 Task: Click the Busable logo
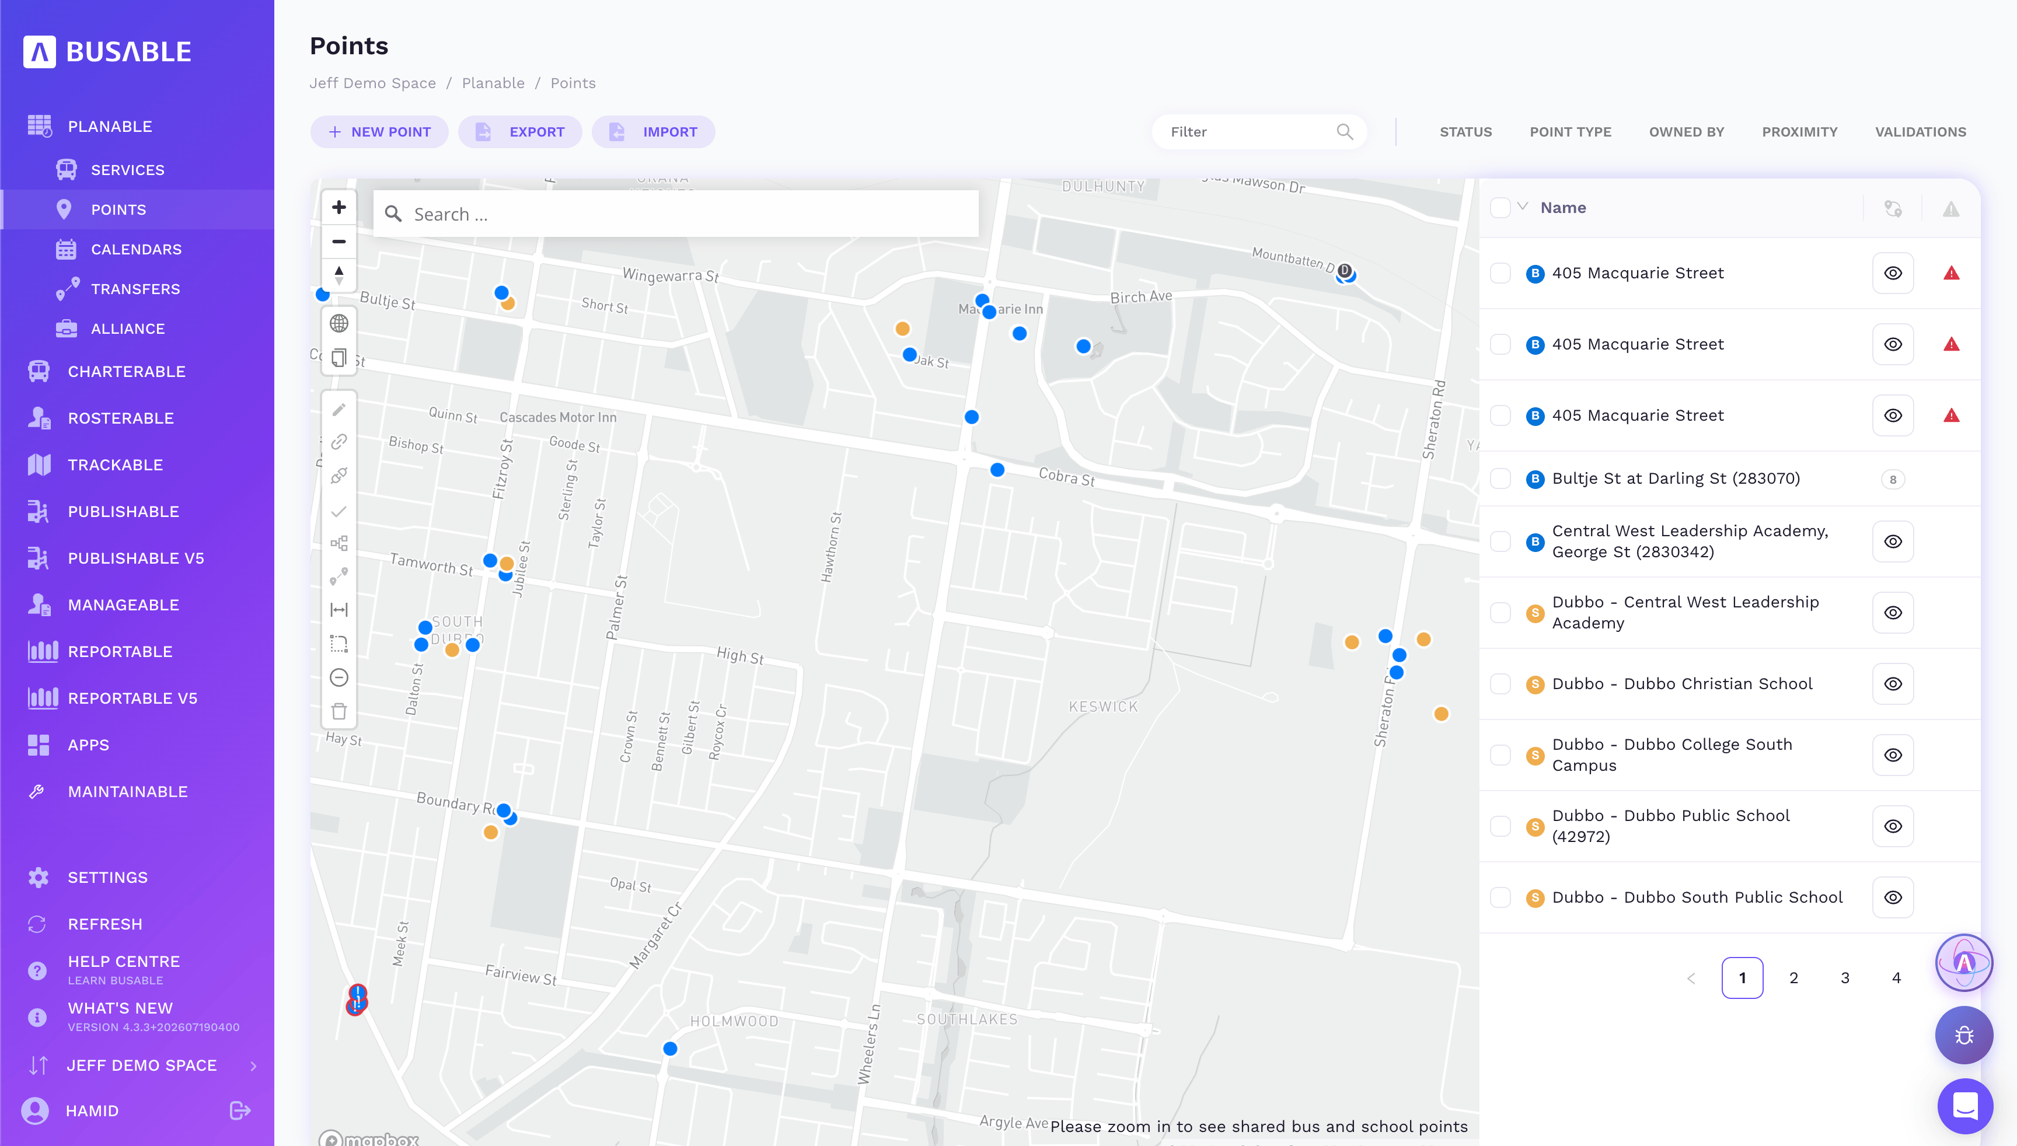[107, 52]
